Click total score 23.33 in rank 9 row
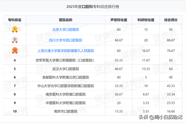This screenshot has height=123, width=186. point(171,103)
